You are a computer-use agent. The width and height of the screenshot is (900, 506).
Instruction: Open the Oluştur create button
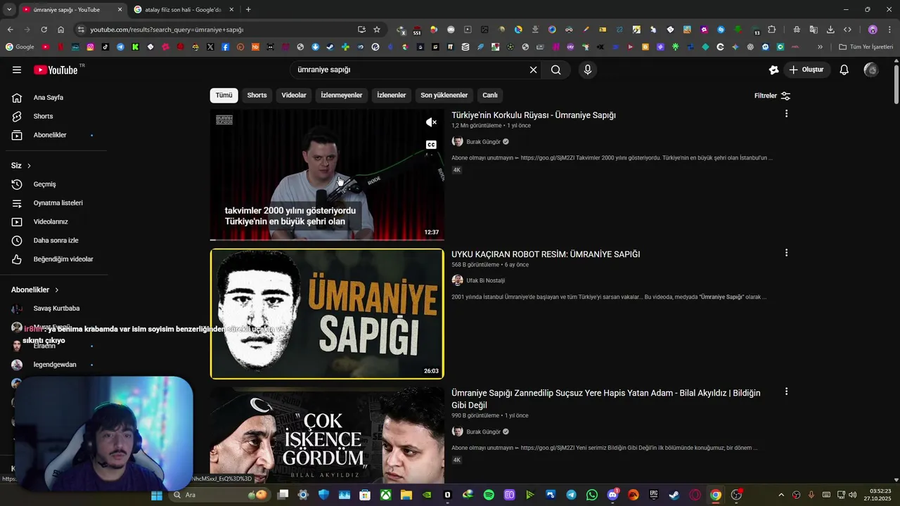coord(806,70)
